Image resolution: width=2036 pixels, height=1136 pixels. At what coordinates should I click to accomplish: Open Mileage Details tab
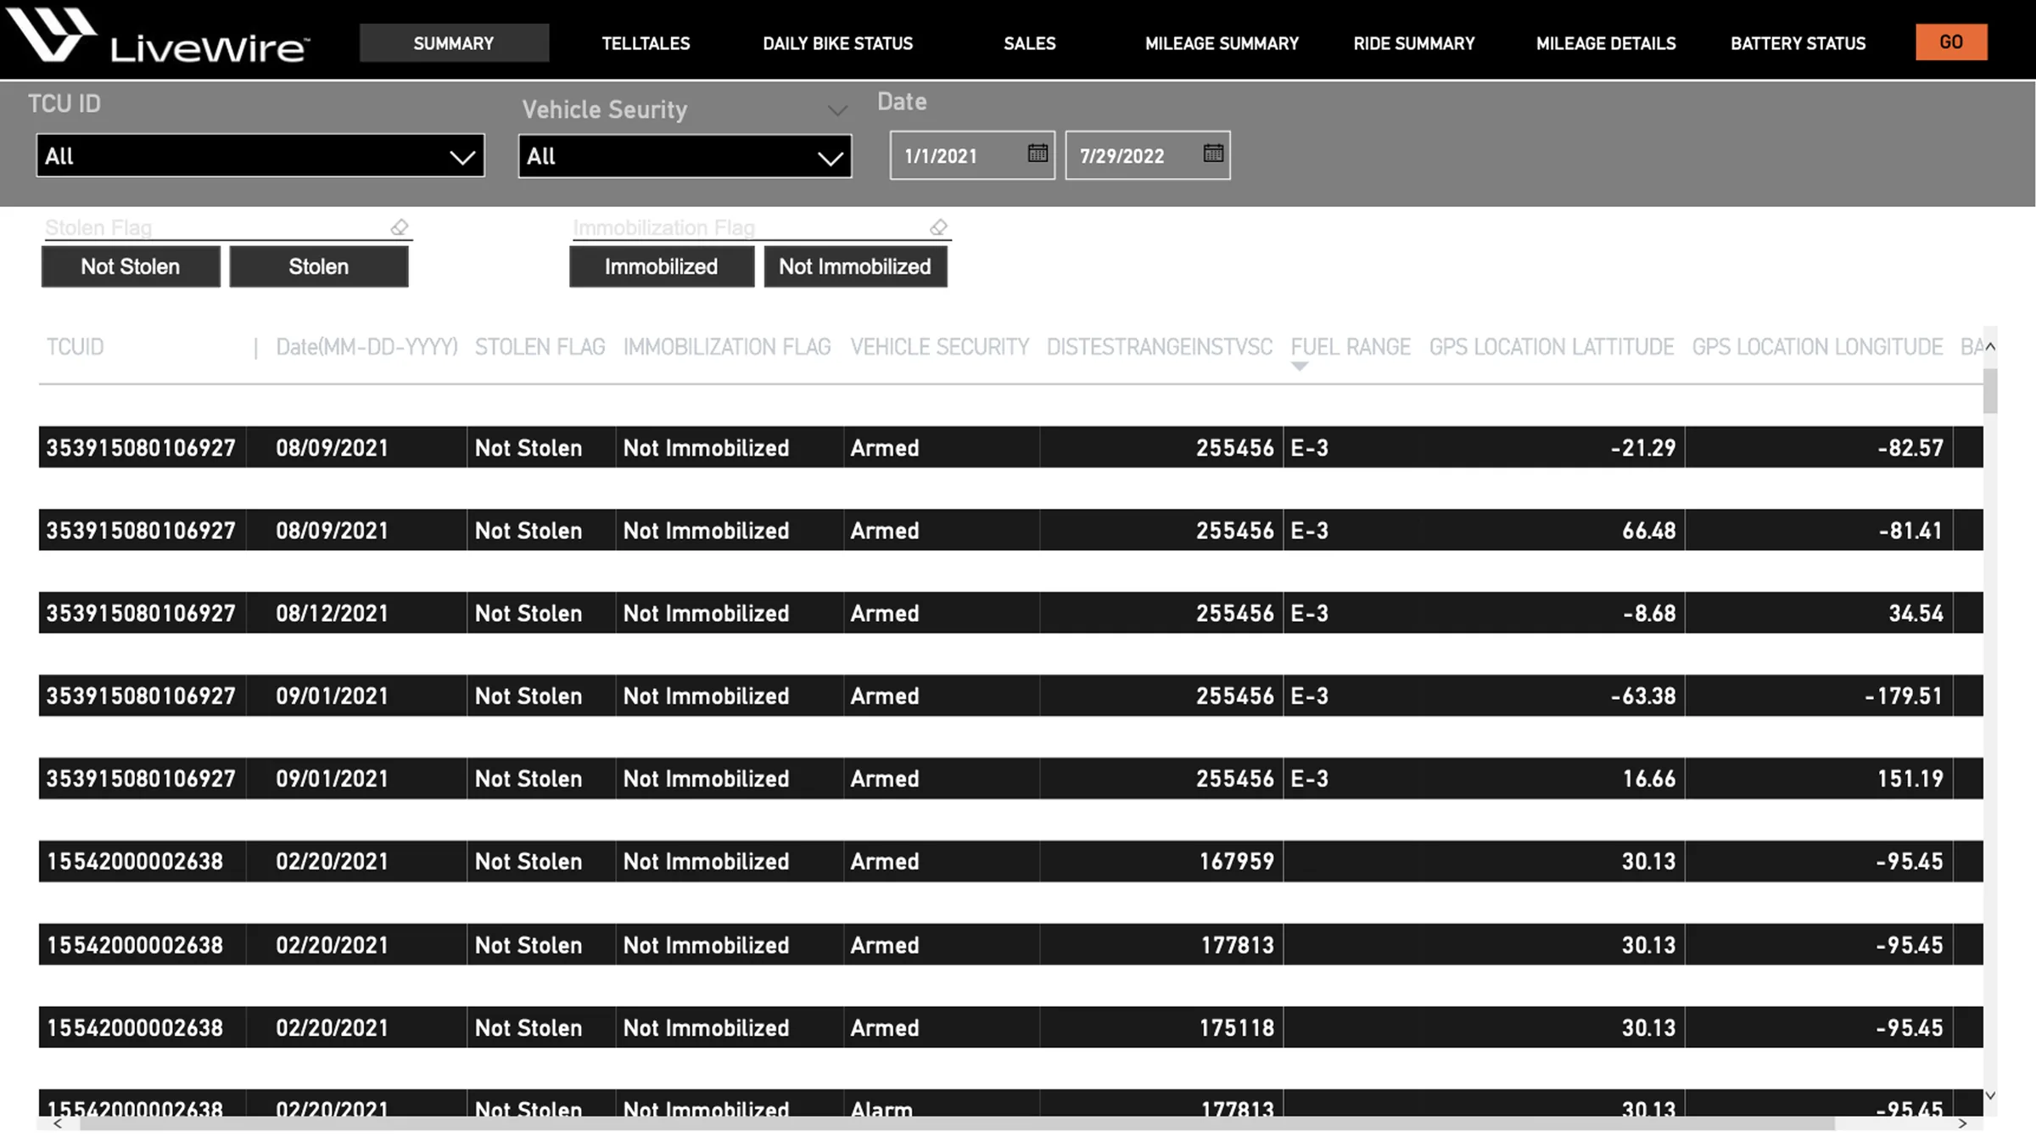(1606, 43)
